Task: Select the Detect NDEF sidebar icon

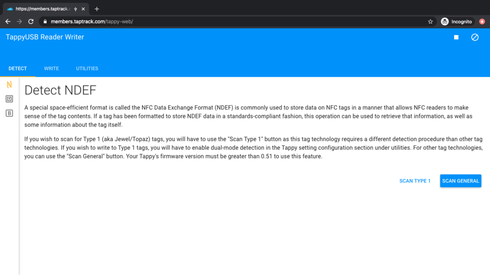Action: (9, 84)
